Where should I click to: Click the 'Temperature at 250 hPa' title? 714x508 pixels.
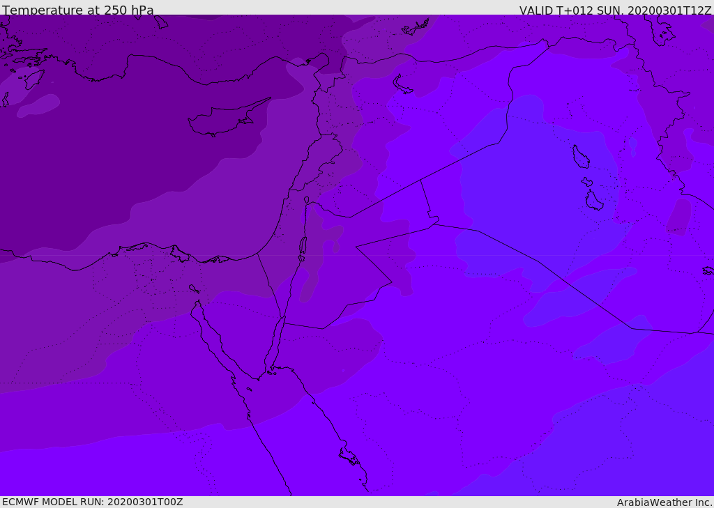point(78,10)
